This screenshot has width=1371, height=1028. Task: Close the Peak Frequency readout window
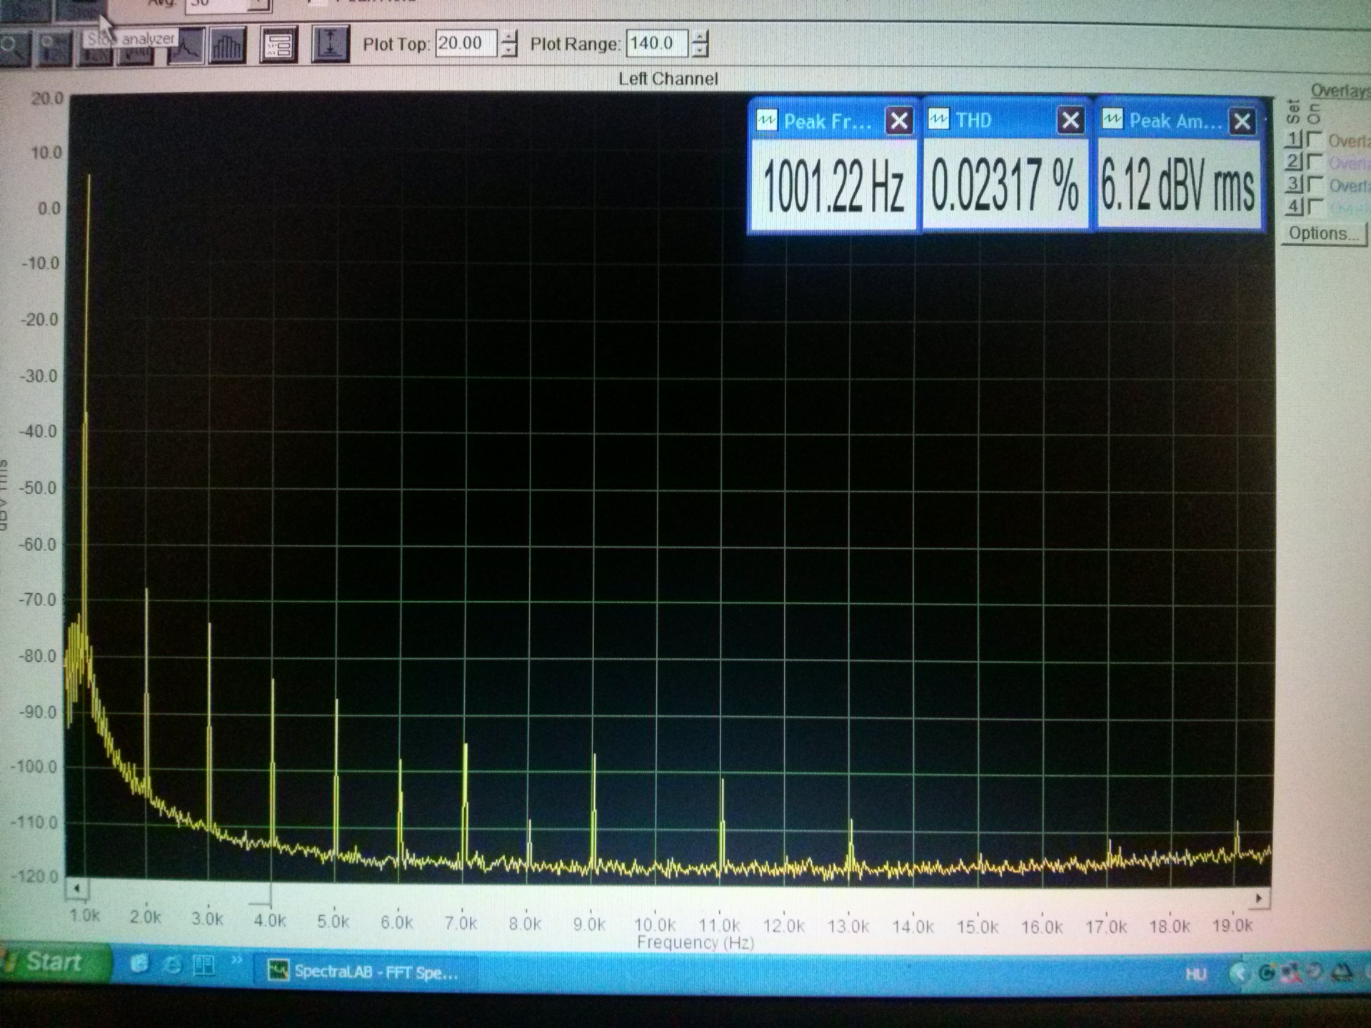click(x=899, y=121)
